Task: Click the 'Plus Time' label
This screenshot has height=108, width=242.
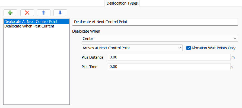Action: point(89,67)
